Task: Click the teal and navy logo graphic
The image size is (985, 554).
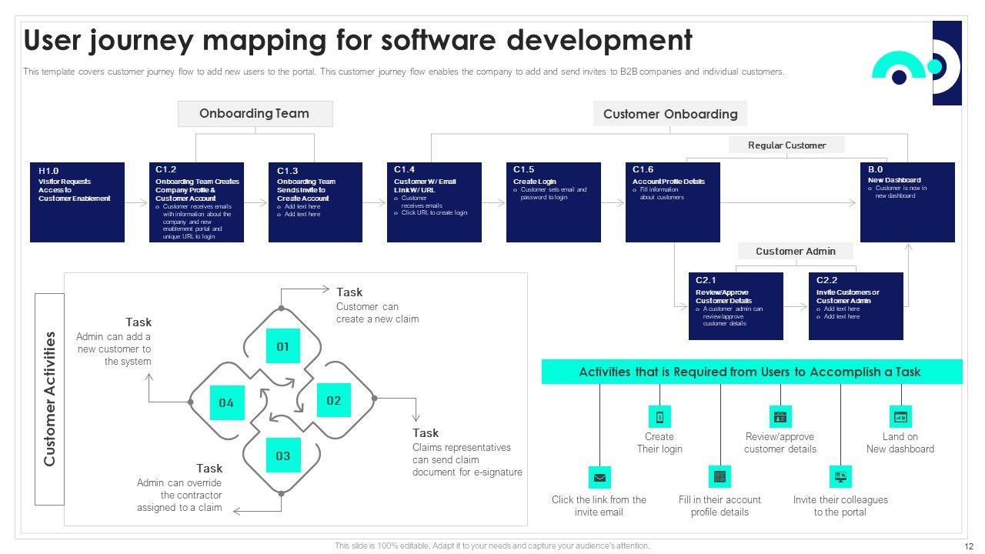Action: point(917,64)
